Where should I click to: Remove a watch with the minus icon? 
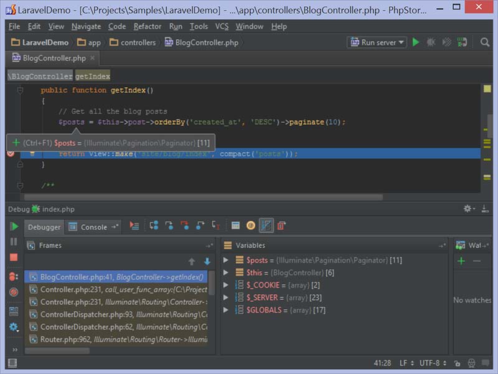point(477,261)
